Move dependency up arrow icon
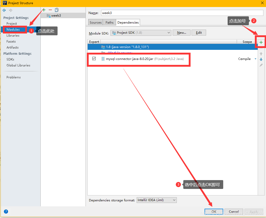The height and width of the screenshot is (218, 266). [x=261, y=54]
